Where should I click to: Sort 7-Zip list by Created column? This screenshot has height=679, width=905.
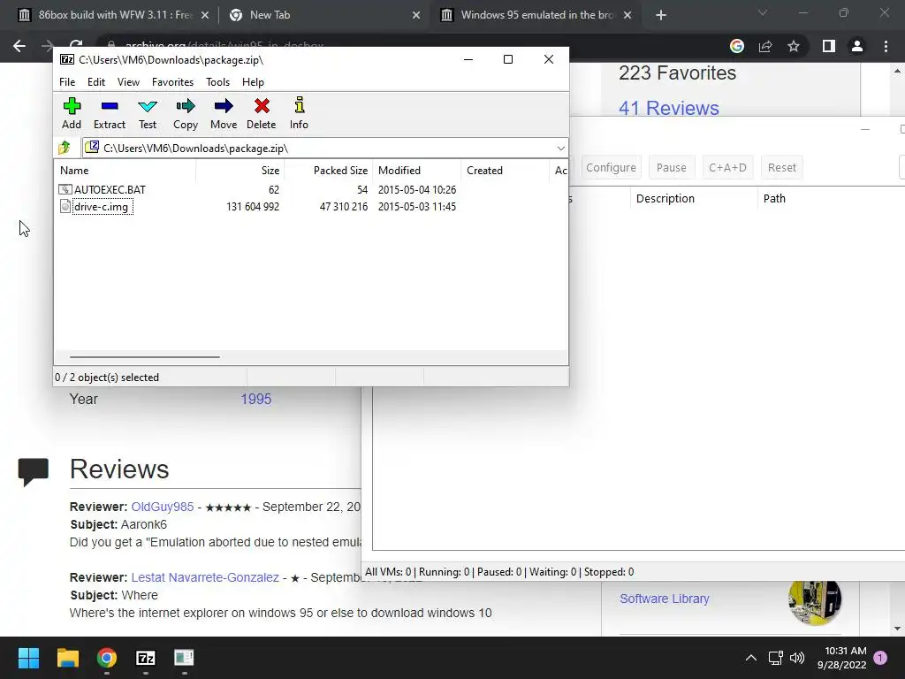pyautogui.click(x=505, y=171)
